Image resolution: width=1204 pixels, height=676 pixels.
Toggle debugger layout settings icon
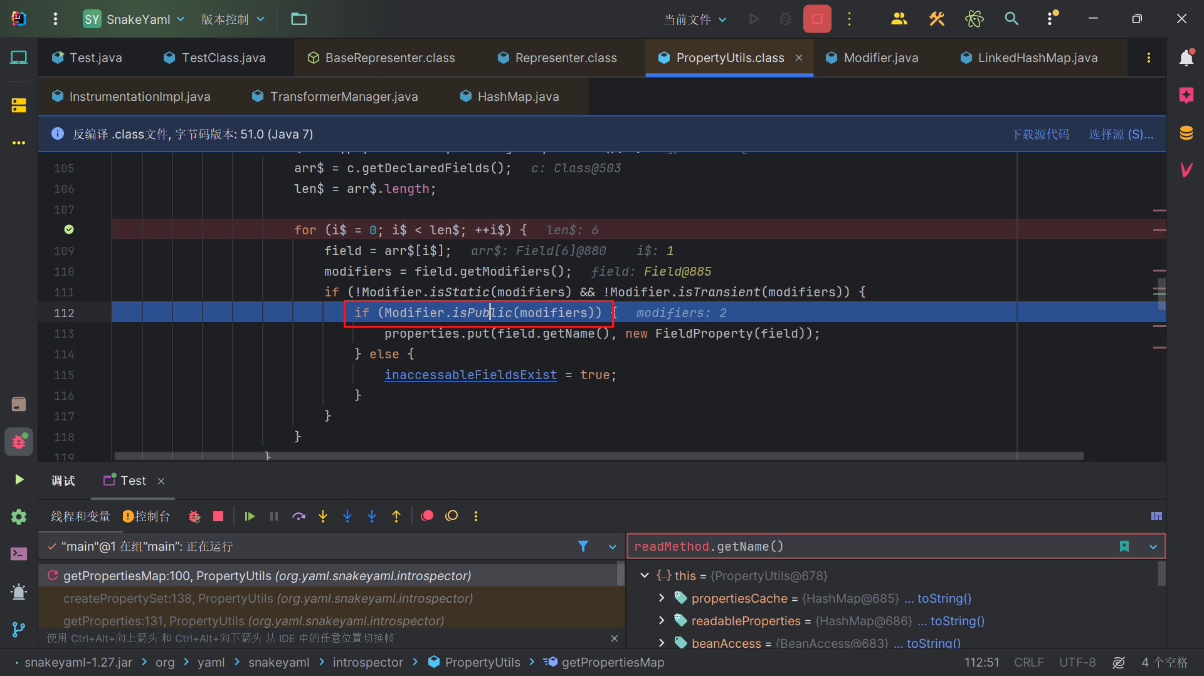click(x=1157, y=516)
